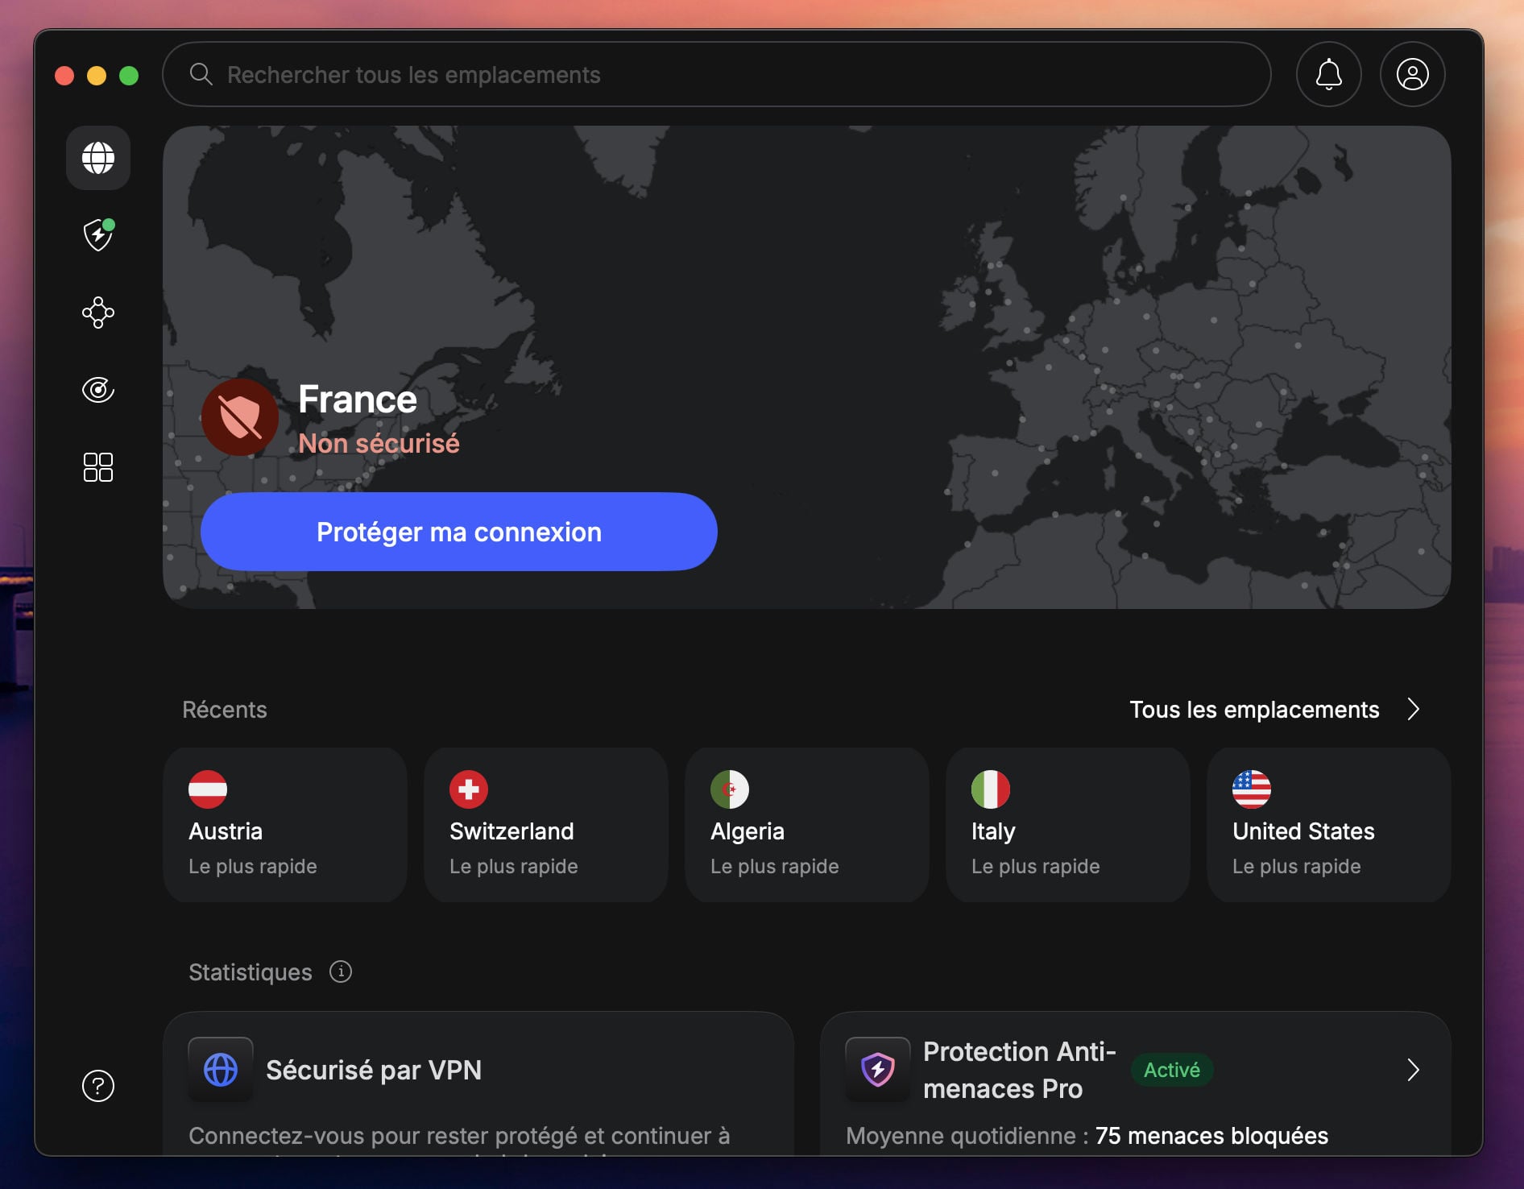Connect to the Algeria server card

tap(806, 825)
